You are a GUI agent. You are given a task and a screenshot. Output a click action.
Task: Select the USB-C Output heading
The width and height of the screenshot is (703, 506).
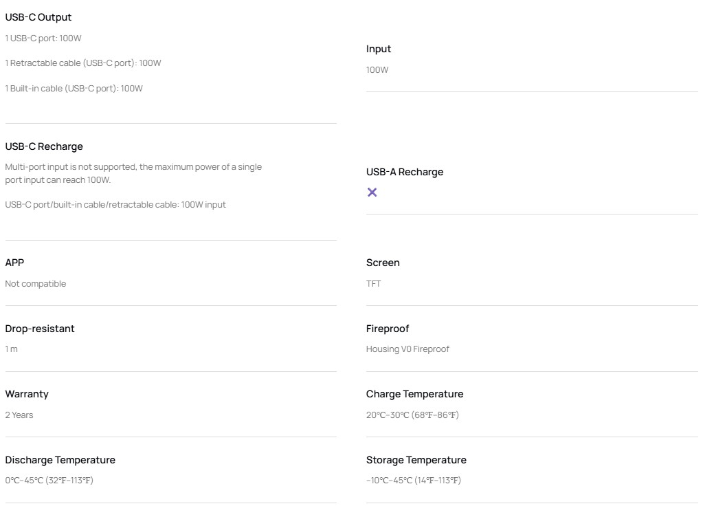[x=38, y=17]
